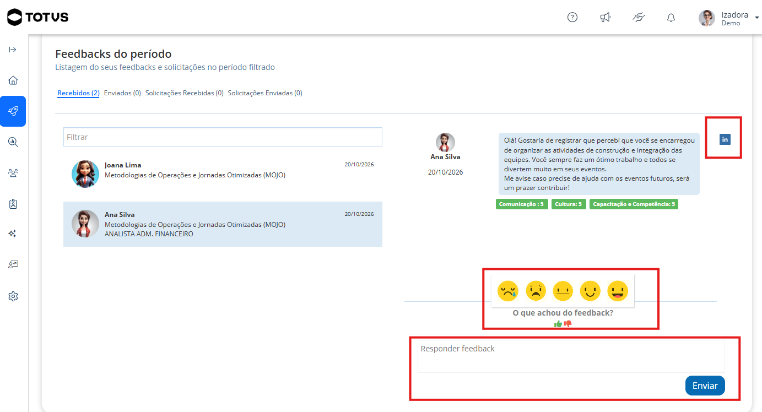Select Joana Lima feedback entry

[x=223, y=174]
